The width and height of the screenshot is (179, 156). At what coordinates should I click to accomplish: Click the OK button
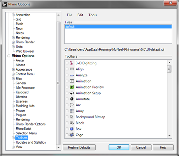119,147
